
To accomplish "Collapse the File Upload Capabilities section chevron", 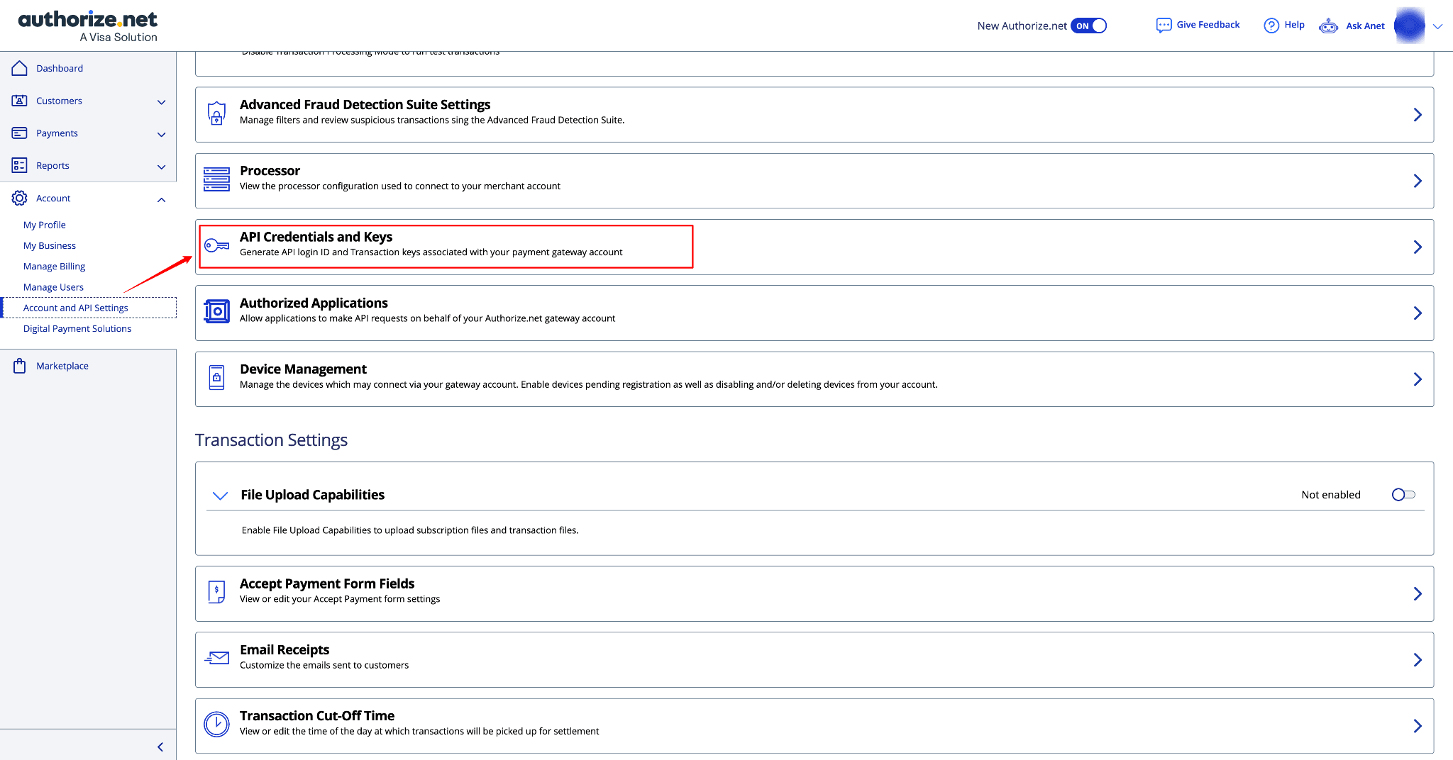I will [x=220, y=496].
